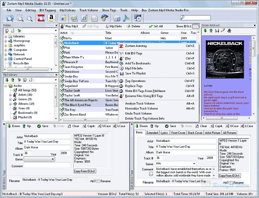Switch to the Front Cover tab

click(178, 133)
